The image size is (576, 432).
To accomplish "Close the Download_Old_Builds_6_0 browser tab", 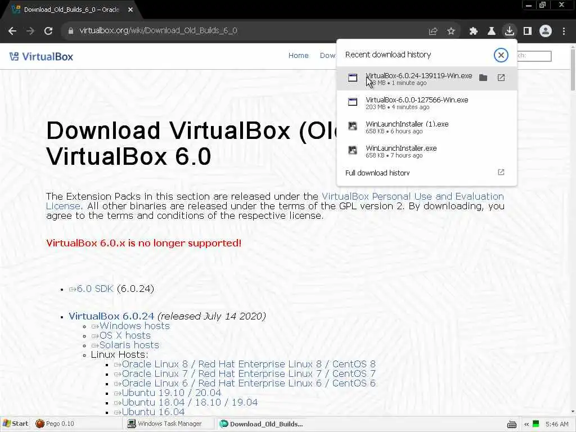I will pyautogui.click(x=130, y=10).
